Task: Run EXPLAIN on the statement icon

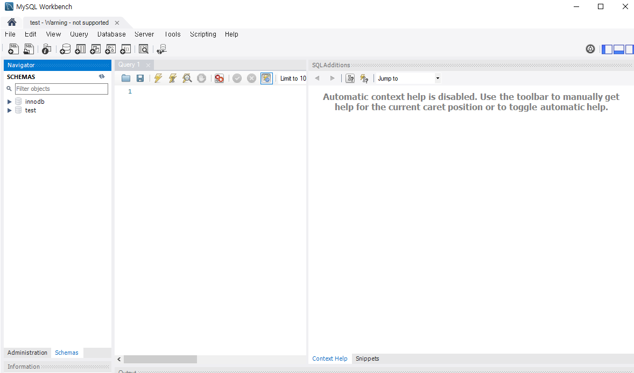Action: tap(187, 78)
